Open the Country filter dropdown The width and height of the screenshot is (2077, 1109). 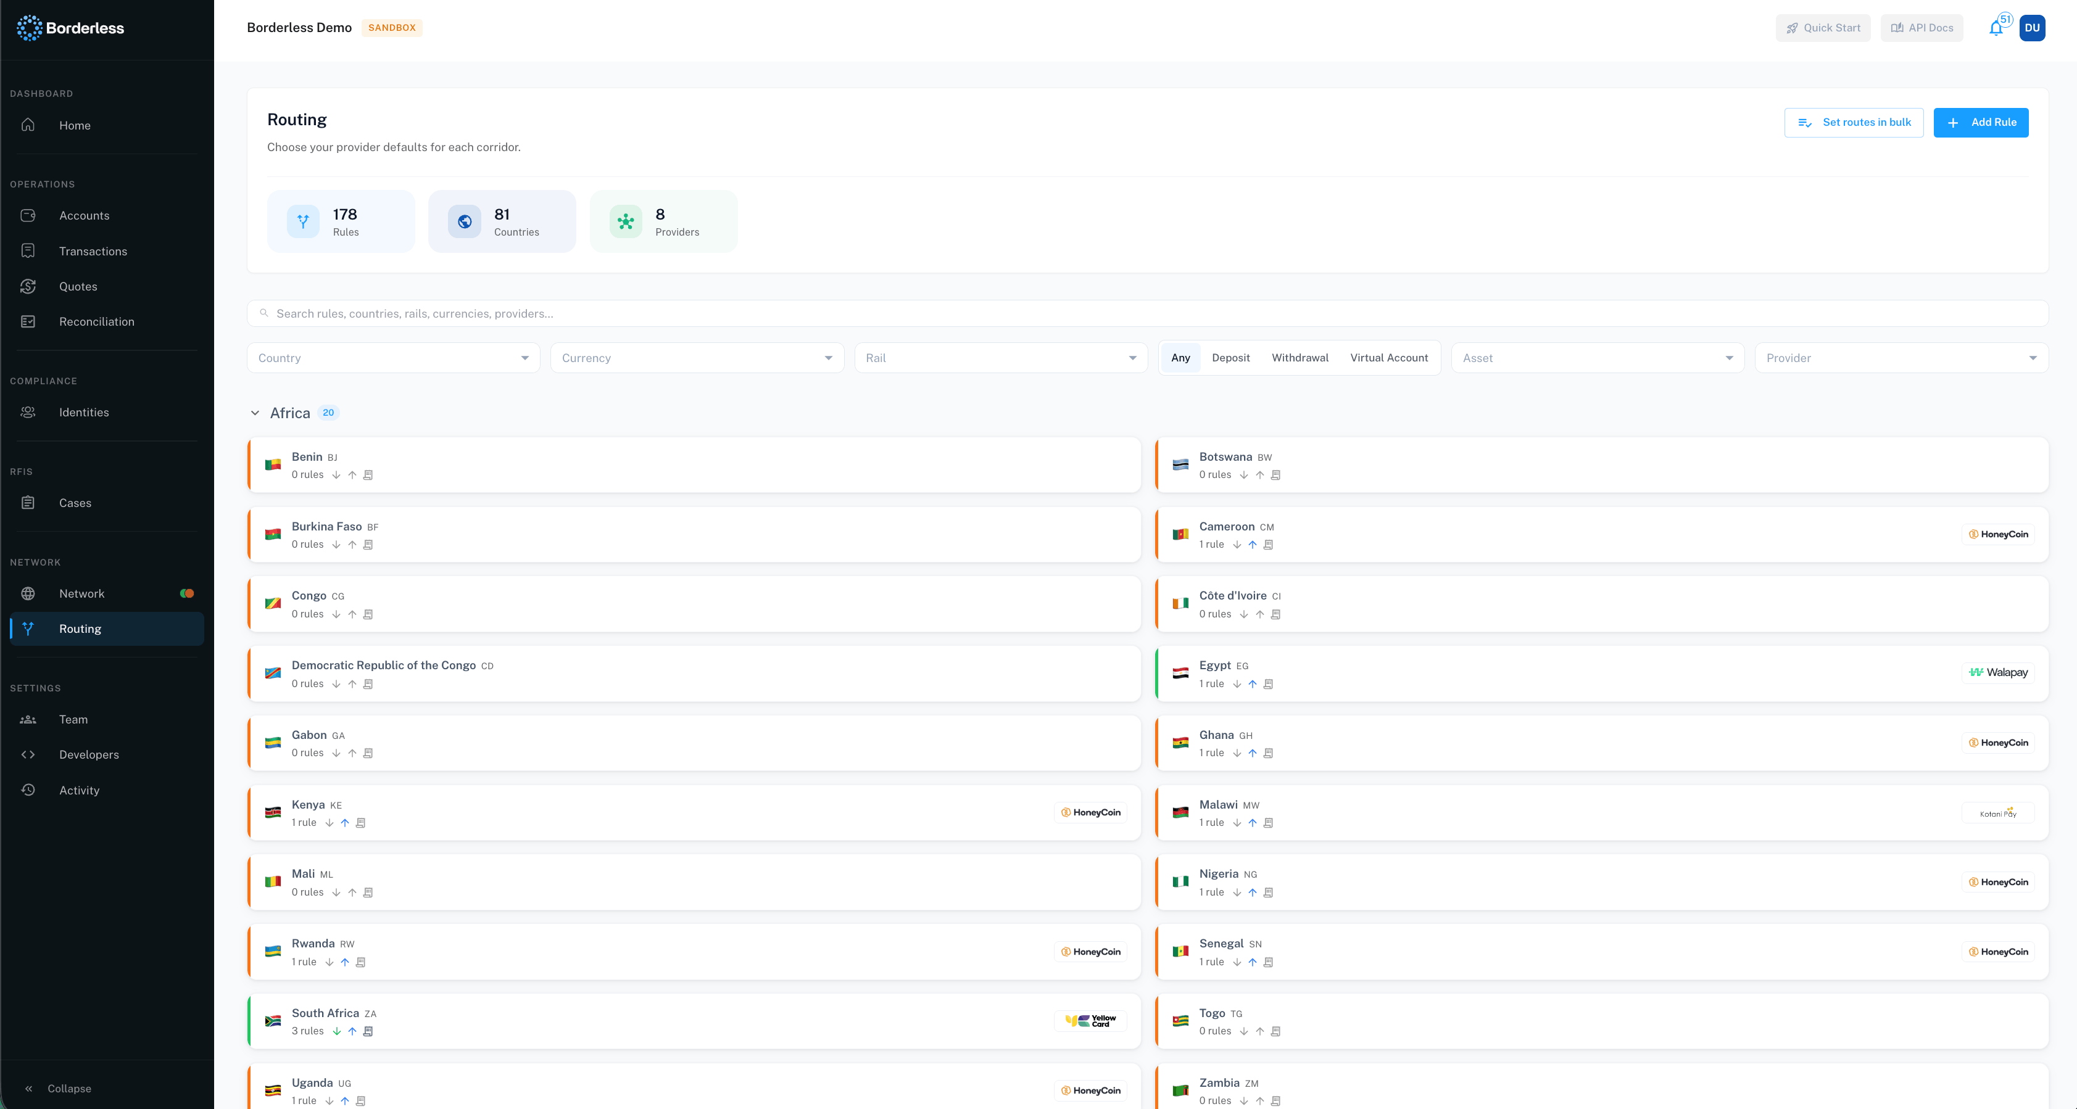(x=394, y=358)
